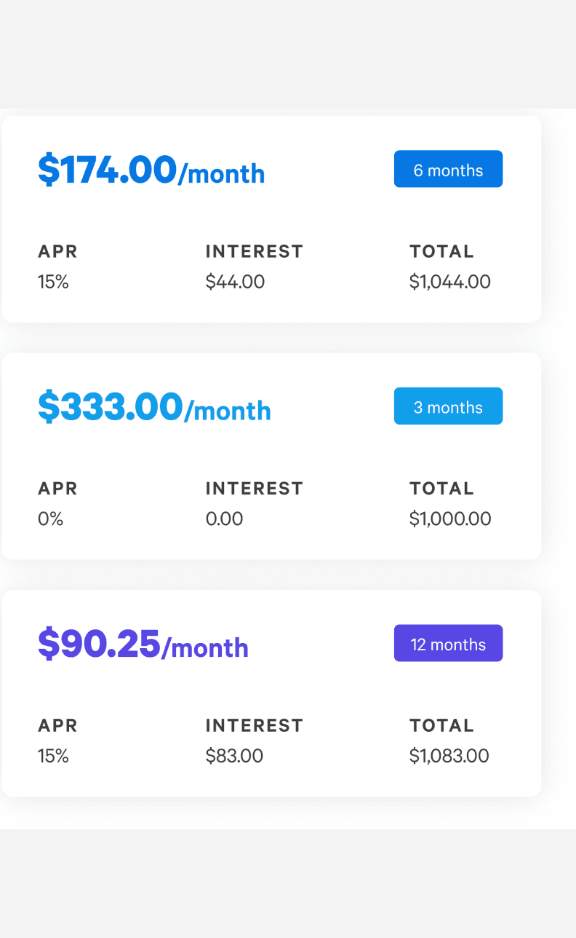Click the 6 months badge

(x=448, y=169)
